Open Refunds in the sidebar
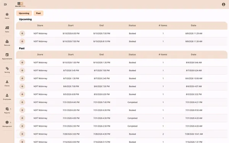Viewport: 229px width, 143px height. pyautogui.click(x=7, y=43)
